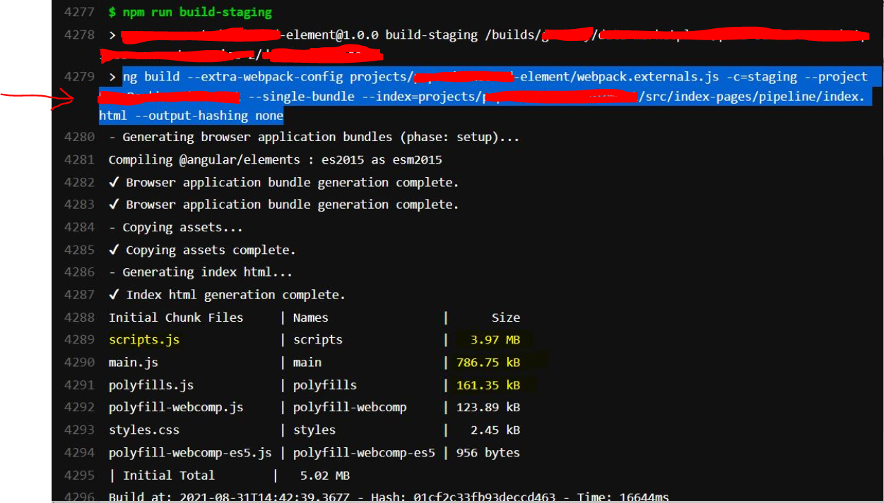Click the '956 bytes' size value
Viewport: 884px width, 503px height.
[488, 453]
